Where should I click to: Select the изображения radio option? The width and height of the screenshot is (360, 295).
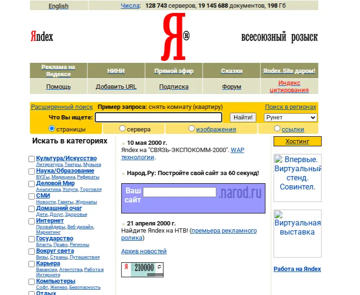tap(191, 129)
